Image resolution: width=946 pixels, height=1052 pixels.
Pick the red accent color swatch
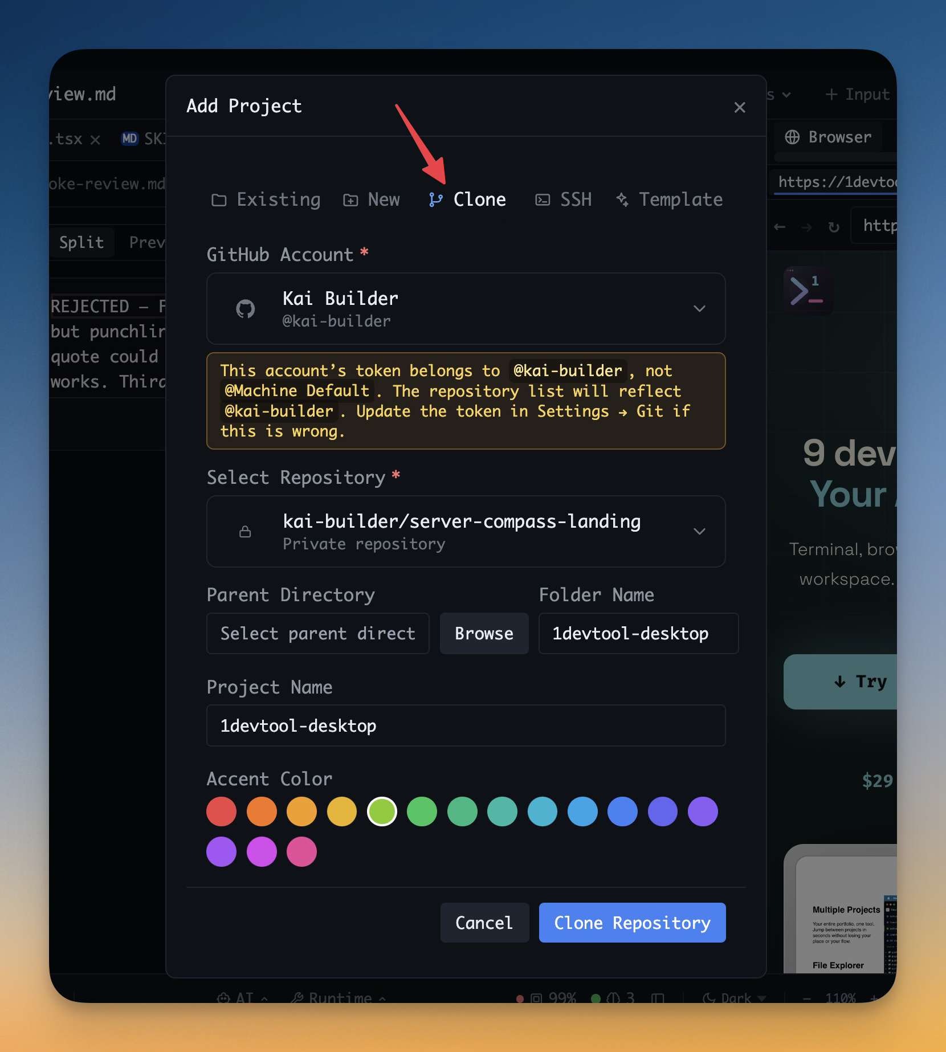pyautogui.click(x=222, y=812)
